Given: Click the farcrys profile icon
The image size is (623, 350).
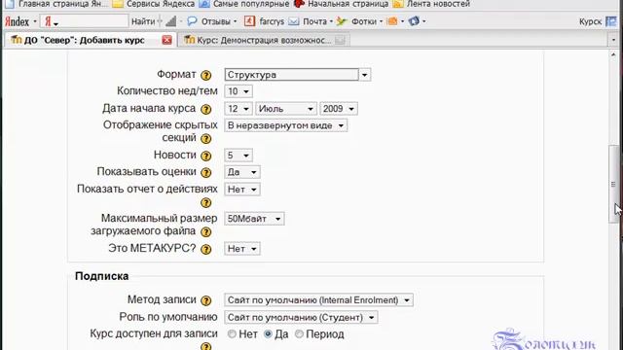Looking at the screenshot, I should coord(249,21).
